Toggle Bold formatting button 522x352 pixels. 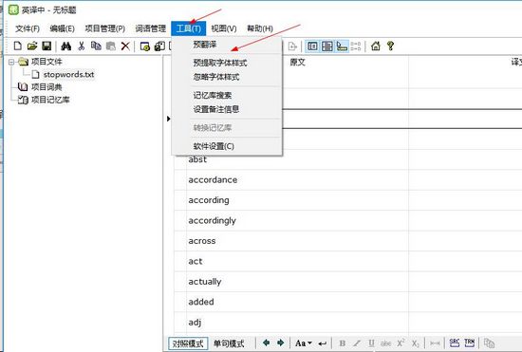tap(342, 343)
